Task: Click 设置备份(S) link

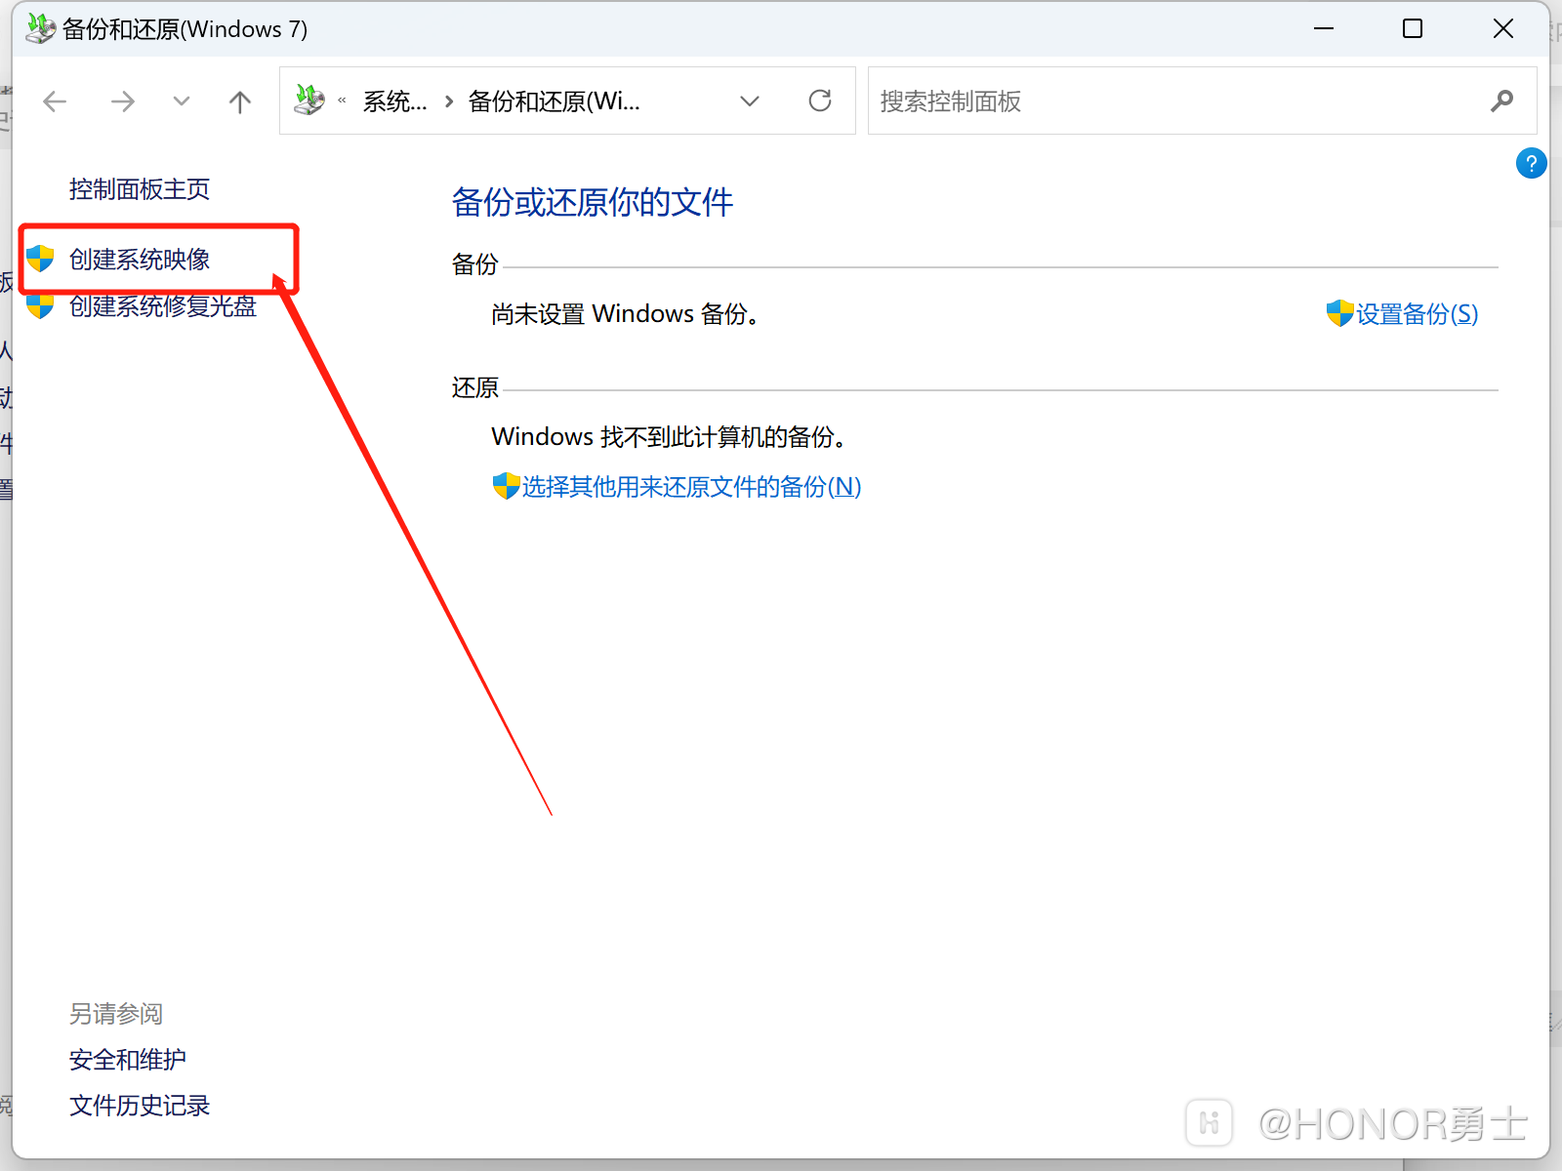Action: coord(1418,313)
